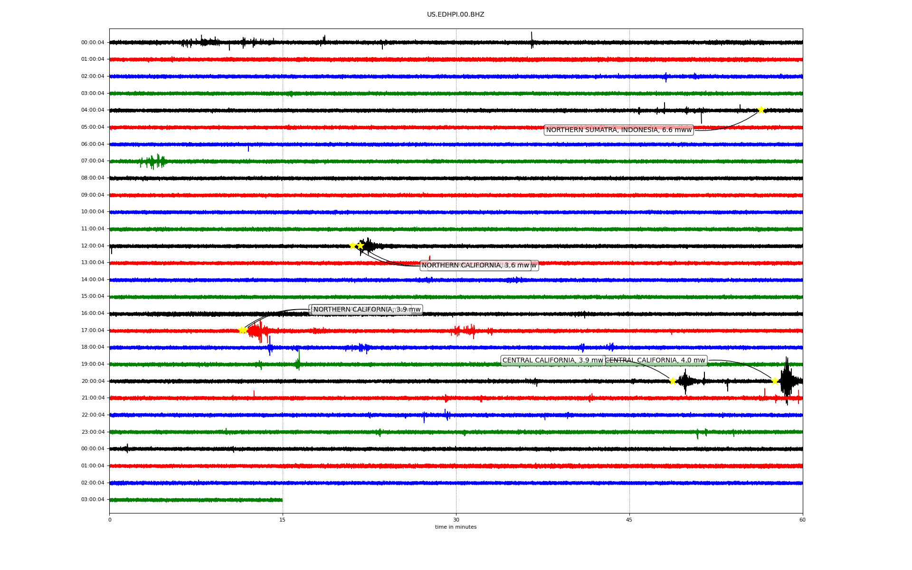912x570 pixels.
Task: Click the end of the short 03:00:04 green trace
Action: 282,500
